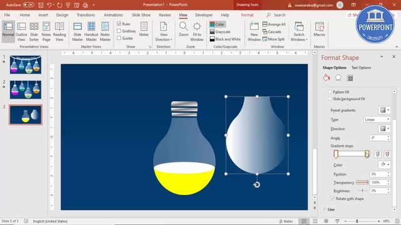Select Shape Options

pyautogui.click(x=334, y=67)
